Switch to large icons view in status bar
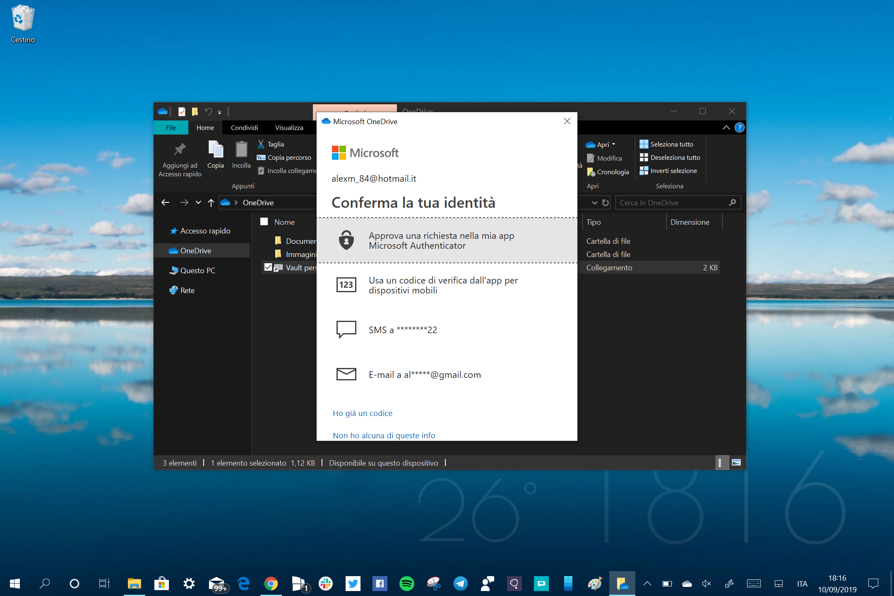Viewport: 894px width, 596px height. [736, 462]
